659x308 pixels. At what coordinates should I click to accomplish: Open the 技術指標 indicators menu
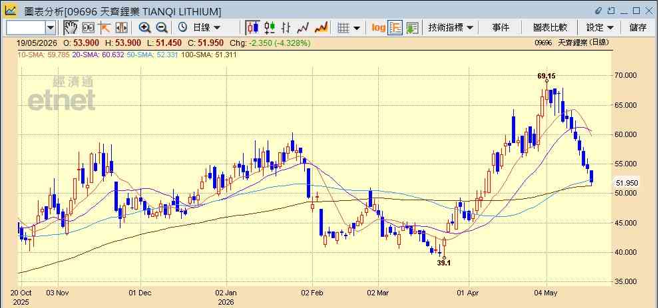(451, 28)
